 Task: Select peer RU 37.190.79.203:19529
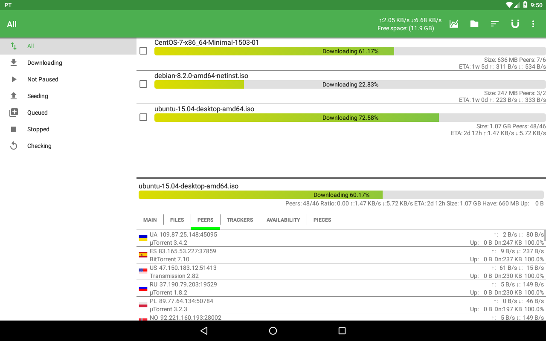click(183, 284)
